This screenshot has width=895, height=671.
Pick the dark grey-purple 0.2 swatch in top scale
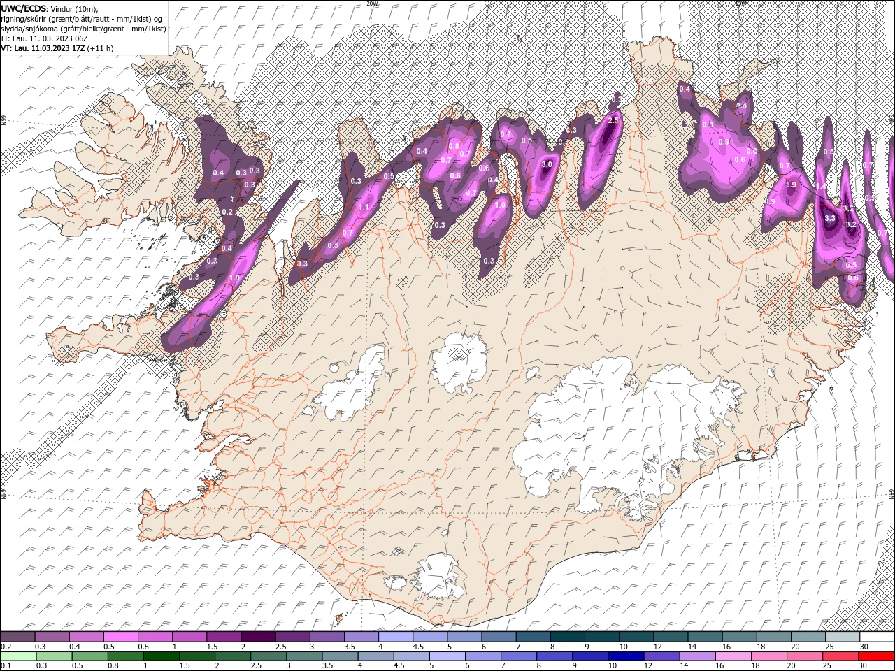(x=17, y=637)
